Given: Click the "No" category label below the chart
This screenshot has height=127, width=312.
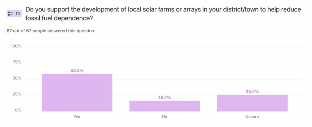Looking at the screenshot, I should [x=164, y=117].
